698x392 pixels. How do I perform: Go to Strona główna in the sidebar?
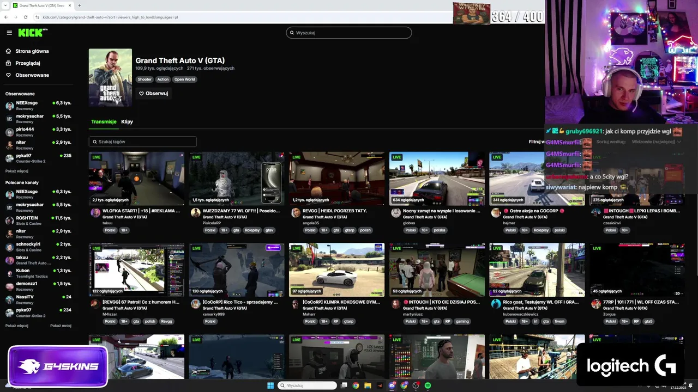pyautogui.click(x=32, y=51)
